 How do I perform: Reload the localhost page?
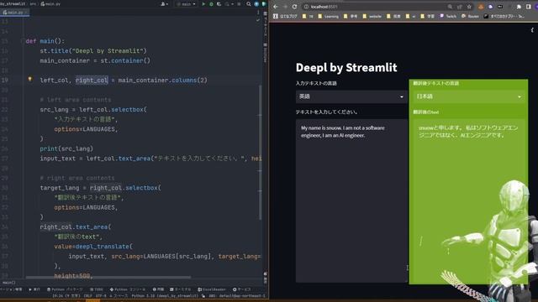coord(294,7)
